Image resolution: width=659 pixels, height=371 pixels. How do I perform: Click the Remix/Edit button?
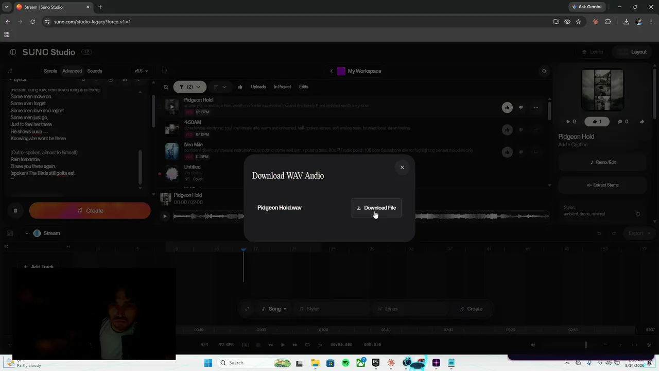[x=602, y=162]
